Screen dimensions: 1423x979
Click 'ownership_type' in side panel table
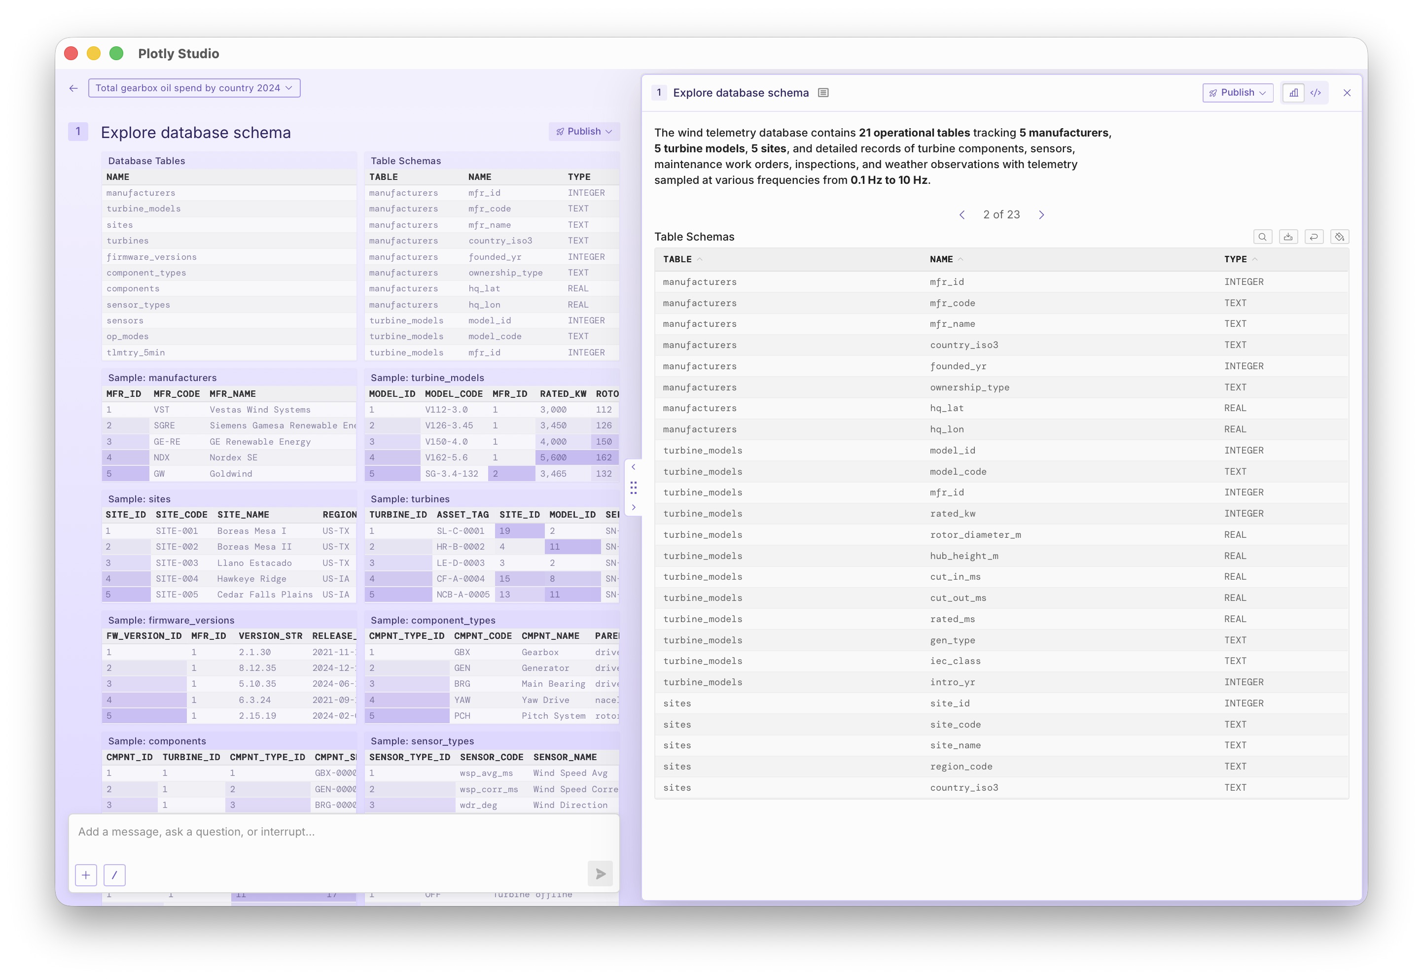[969, 387]
